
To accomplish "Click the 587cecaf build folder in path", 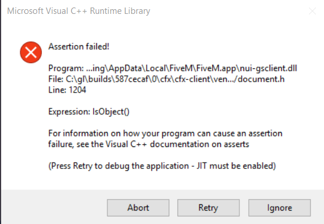I will [132, 79].
